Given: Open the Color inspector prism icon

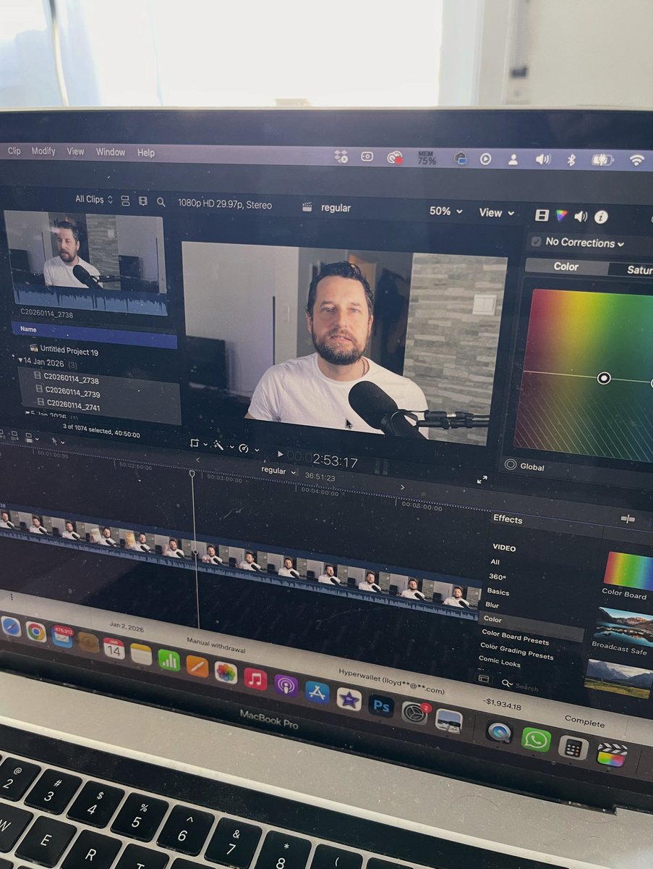Looking at the screenshot, I should (561, 216).
